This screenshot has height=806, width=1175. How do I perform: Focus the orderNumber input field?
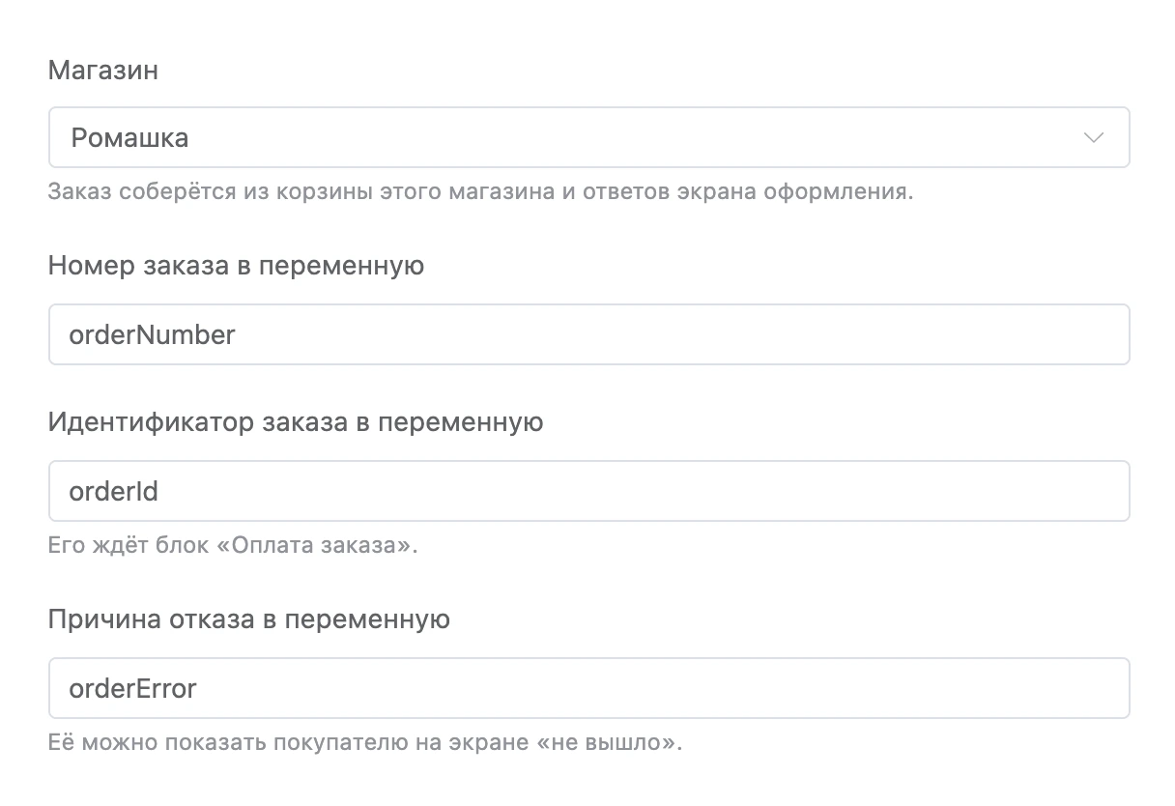588,334
